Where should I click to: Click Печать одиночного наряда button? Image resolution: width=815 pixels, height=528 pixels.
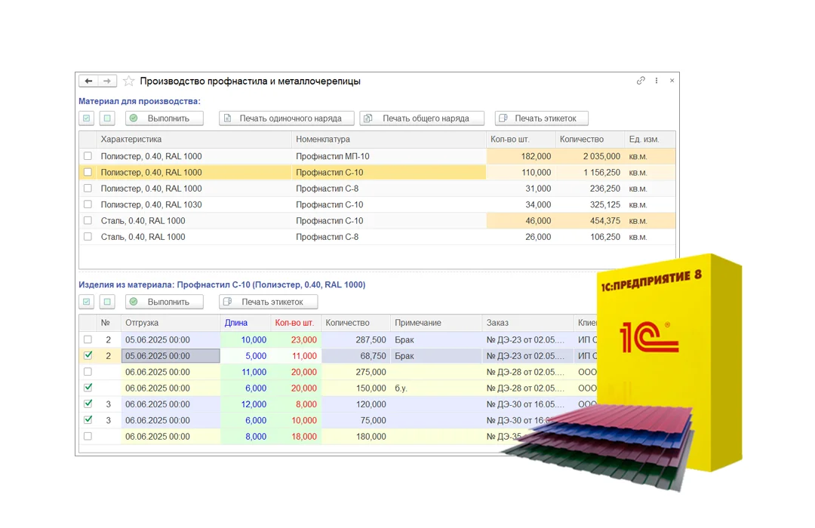287,118
